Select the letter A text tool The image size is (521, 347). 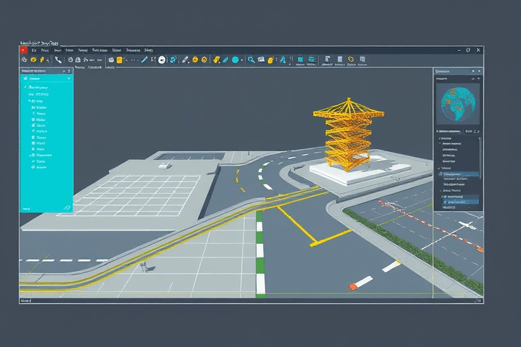[x=283, y=60]
